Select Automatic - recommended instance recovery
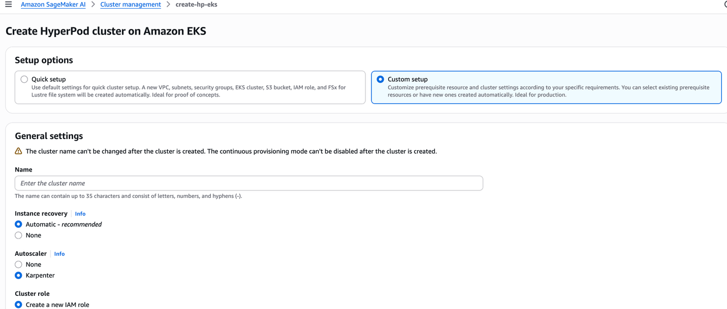727x309 pixels. pos(19,224)
